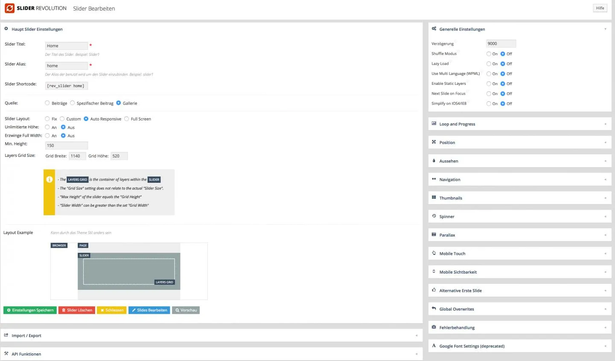615x361 pixels.
Task: Click the Verzögerung delay input field
Action: pyautogui.click(x=501, y=43)
